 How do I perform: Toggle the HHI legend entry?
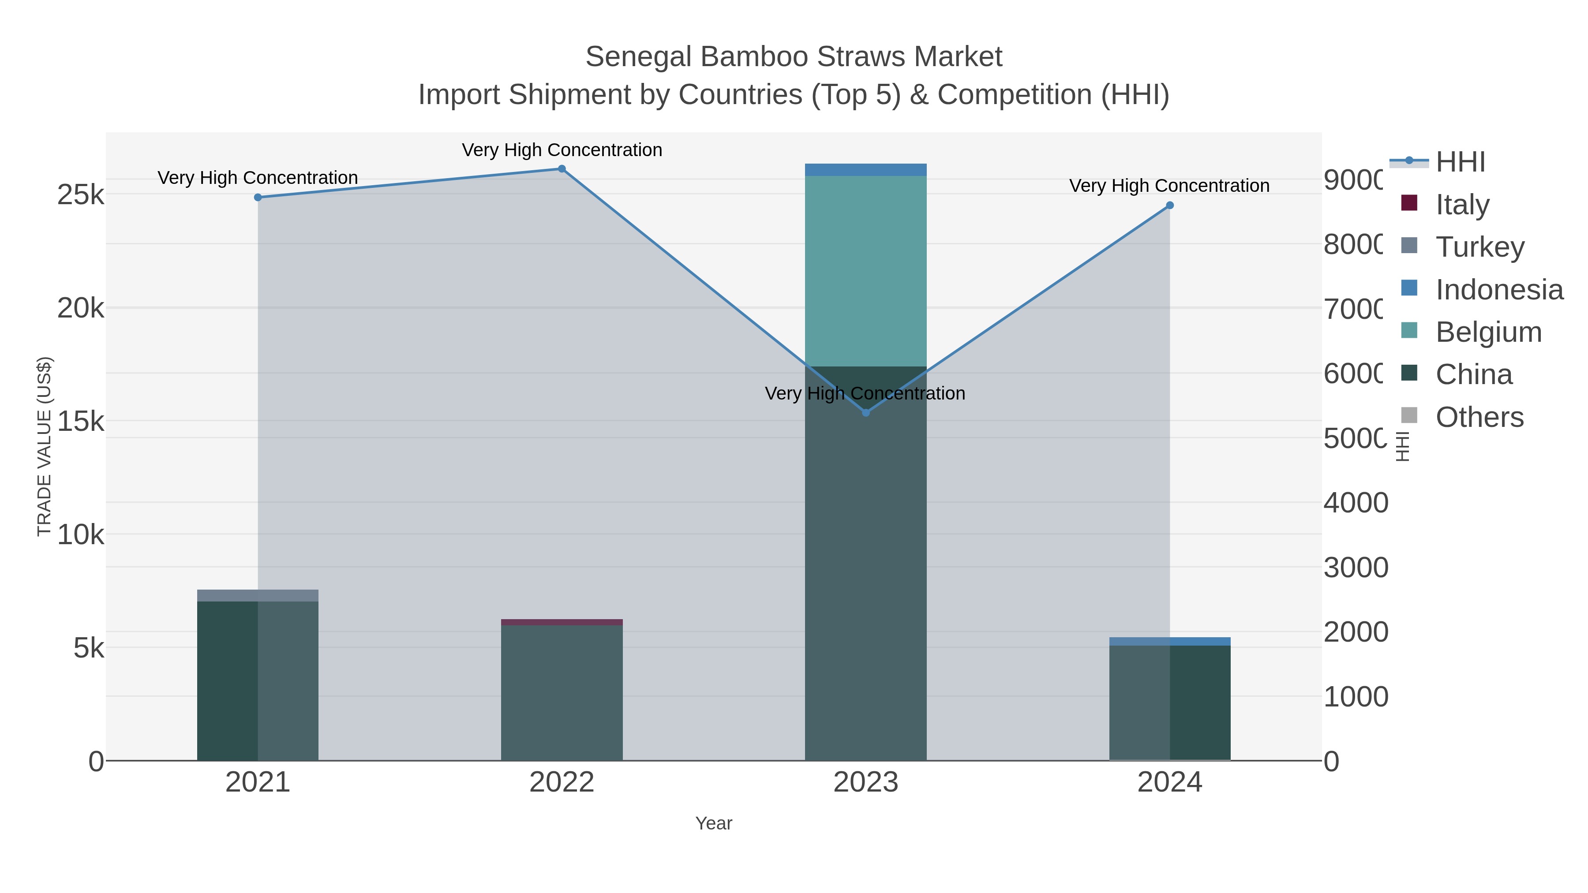tap(1438, 162)
